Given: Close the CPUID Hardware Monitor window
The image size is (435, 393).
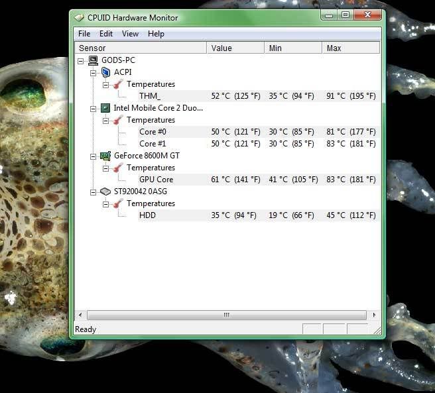Looking at the screenshot, I should 367,15.
